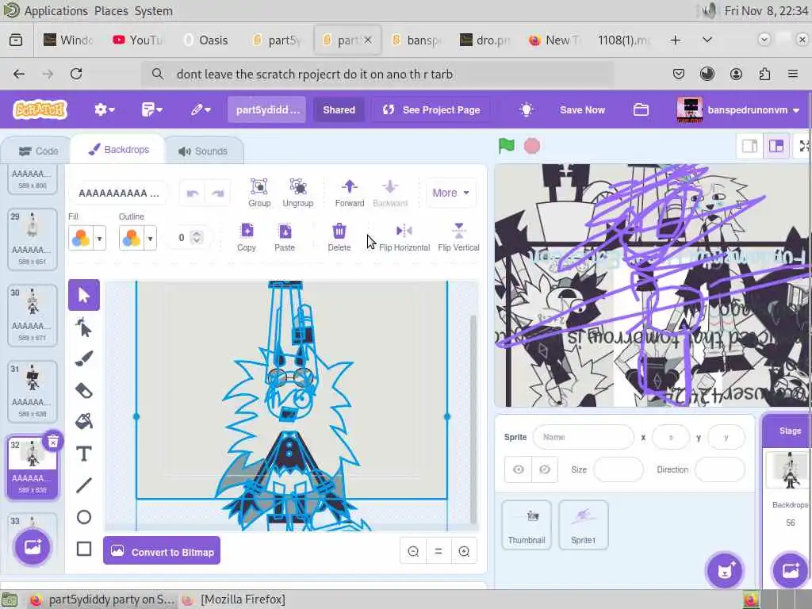Image resolution: width=812 pixels, height=609 pixels.
Task: Stop project with red stop button
Action: click(532, 146)
